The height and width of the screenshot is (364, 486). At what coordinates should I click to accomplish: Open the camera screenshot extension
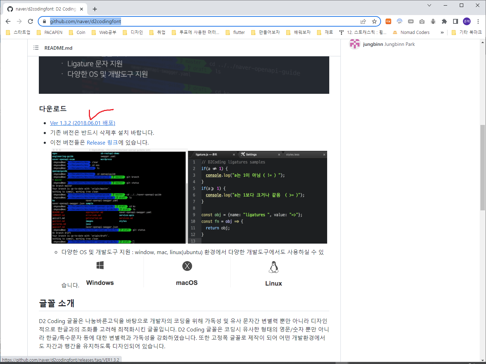[x=422, y=21]
